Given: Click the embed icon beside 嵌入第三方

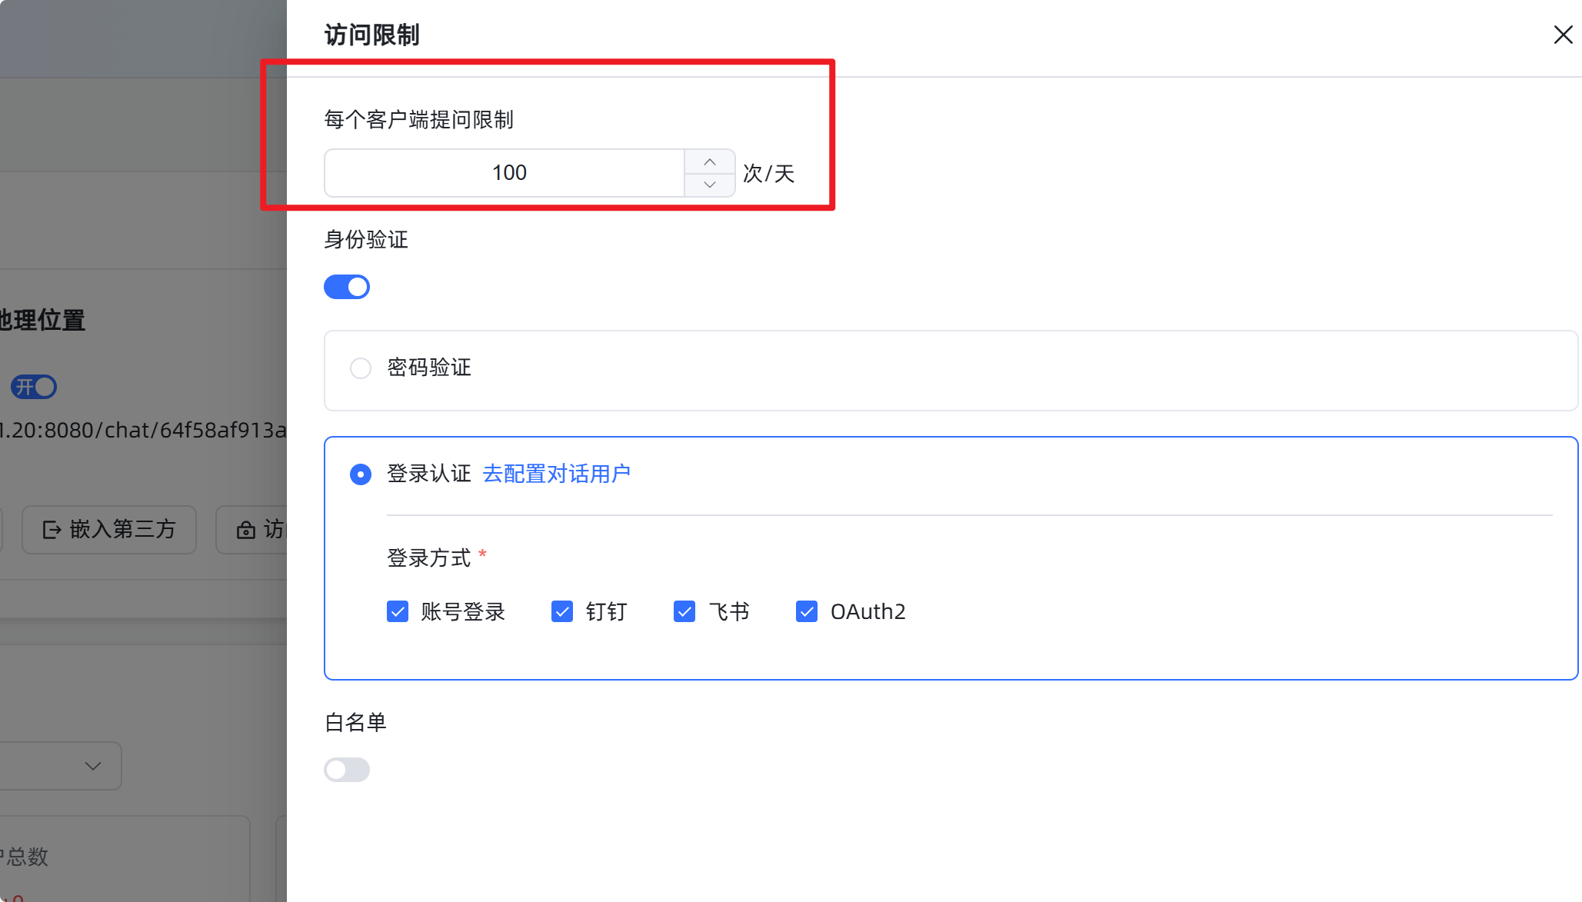Looking at the screenshot, I should [52, 530].
